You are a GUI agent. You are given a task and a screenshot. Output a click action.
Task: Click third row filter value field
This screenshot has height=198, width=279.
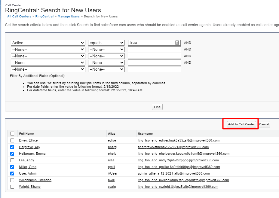click(154, 56)
